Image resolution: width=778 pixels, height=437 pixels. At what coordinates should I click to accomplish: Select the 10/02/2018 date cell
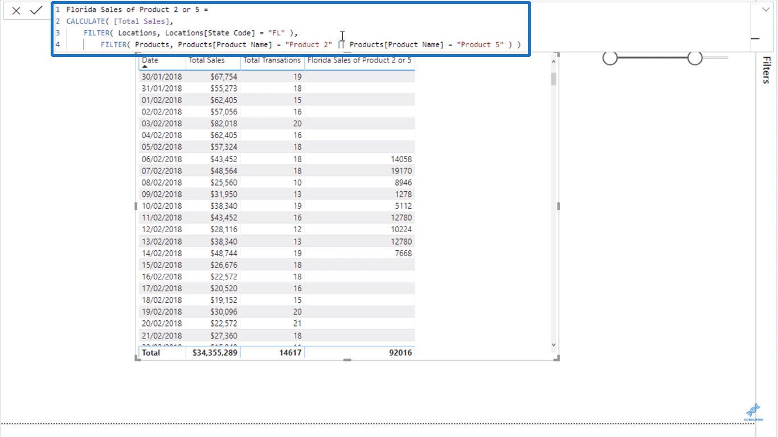pyautogui.click(x=162, y=206)
